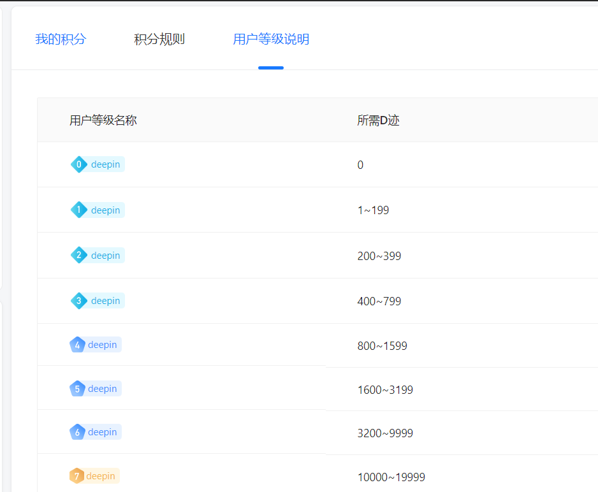This screenshot has height=492, width=598.
Task: Select the 400~799 points cell
Action: click(379, 301)
